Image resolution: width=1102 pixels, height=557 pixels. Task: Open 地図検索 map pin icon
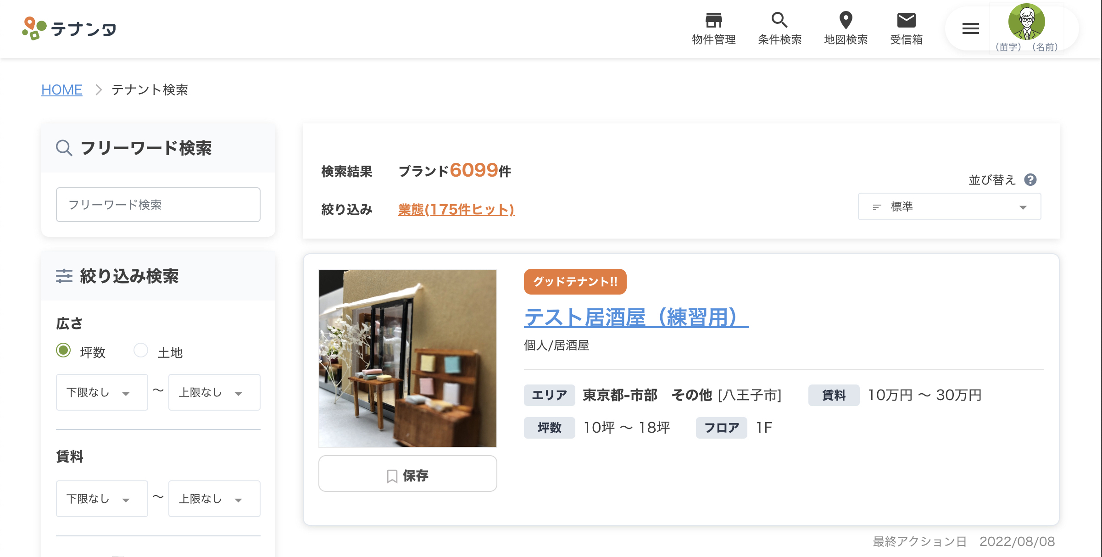846,21
